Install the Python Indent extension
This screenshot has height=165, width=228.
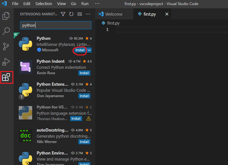click(x=84, y=73)
